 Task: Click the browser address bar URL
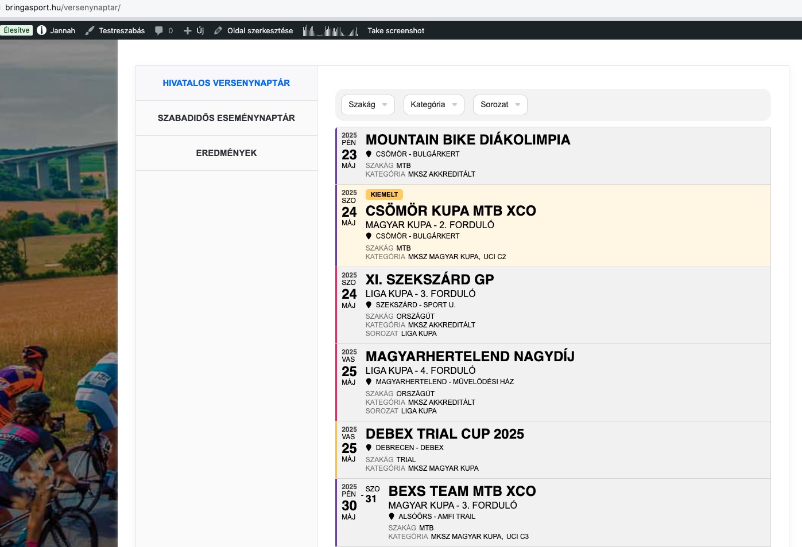(x=63, y=7)
